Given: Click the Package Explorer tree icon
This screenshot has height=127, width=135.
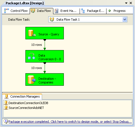Looking at the screenshot, I should [x=83, y=11].
